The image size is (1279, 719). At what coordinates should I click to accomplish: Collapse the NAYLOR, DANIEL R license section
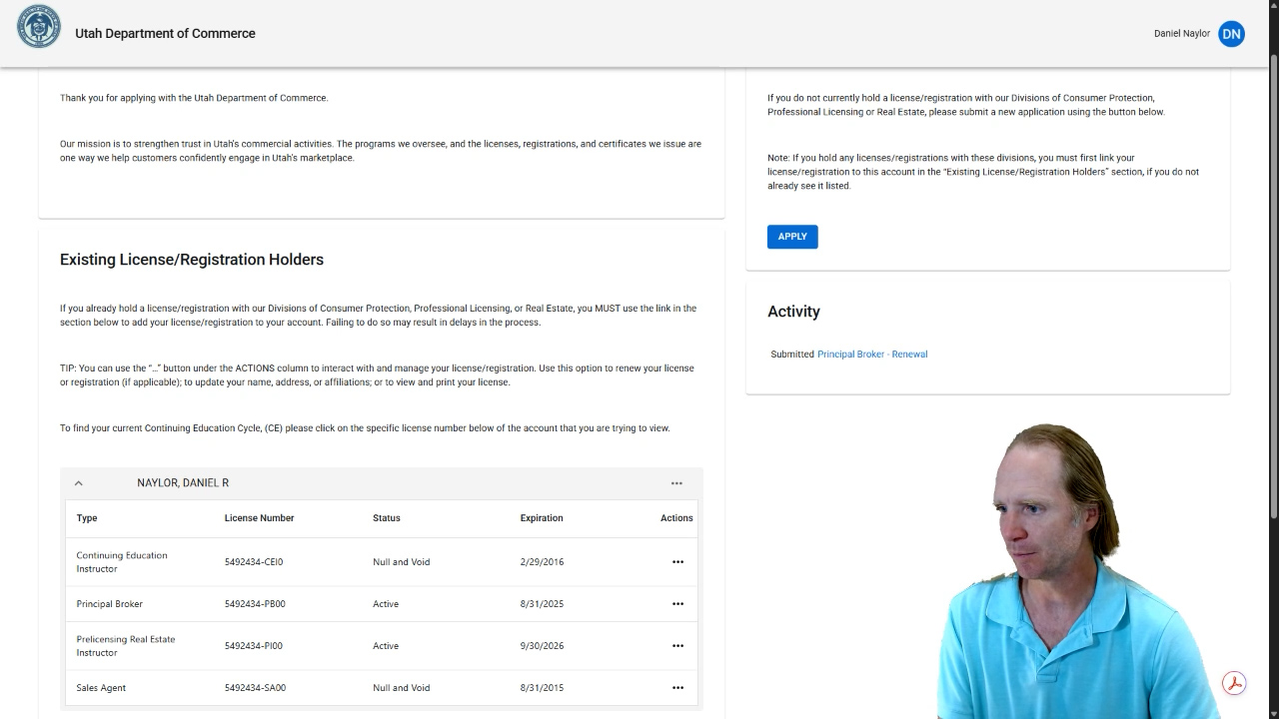pyautogui.click(x=79, y=483)
